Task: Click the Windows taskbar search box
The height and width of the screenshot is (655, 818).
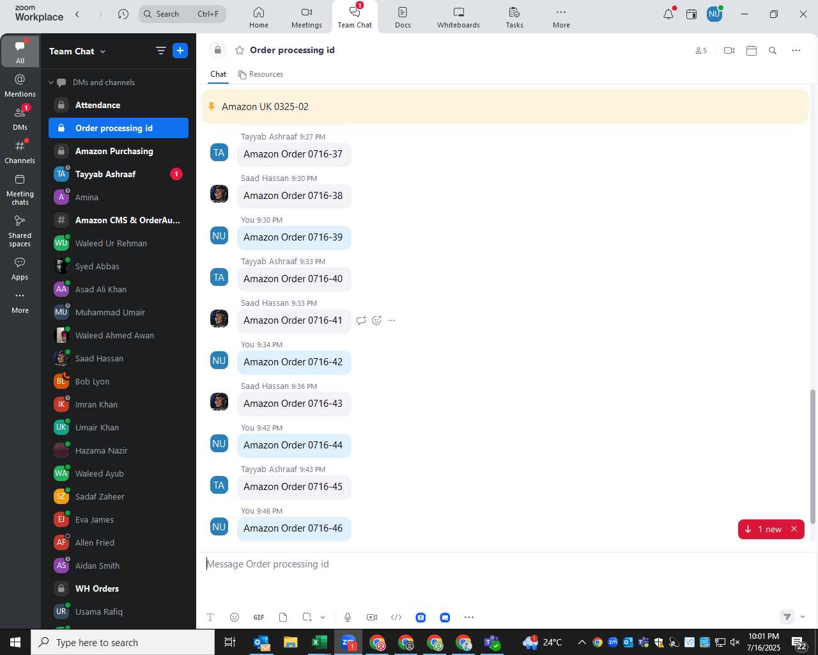Action: tap(123, 642)
